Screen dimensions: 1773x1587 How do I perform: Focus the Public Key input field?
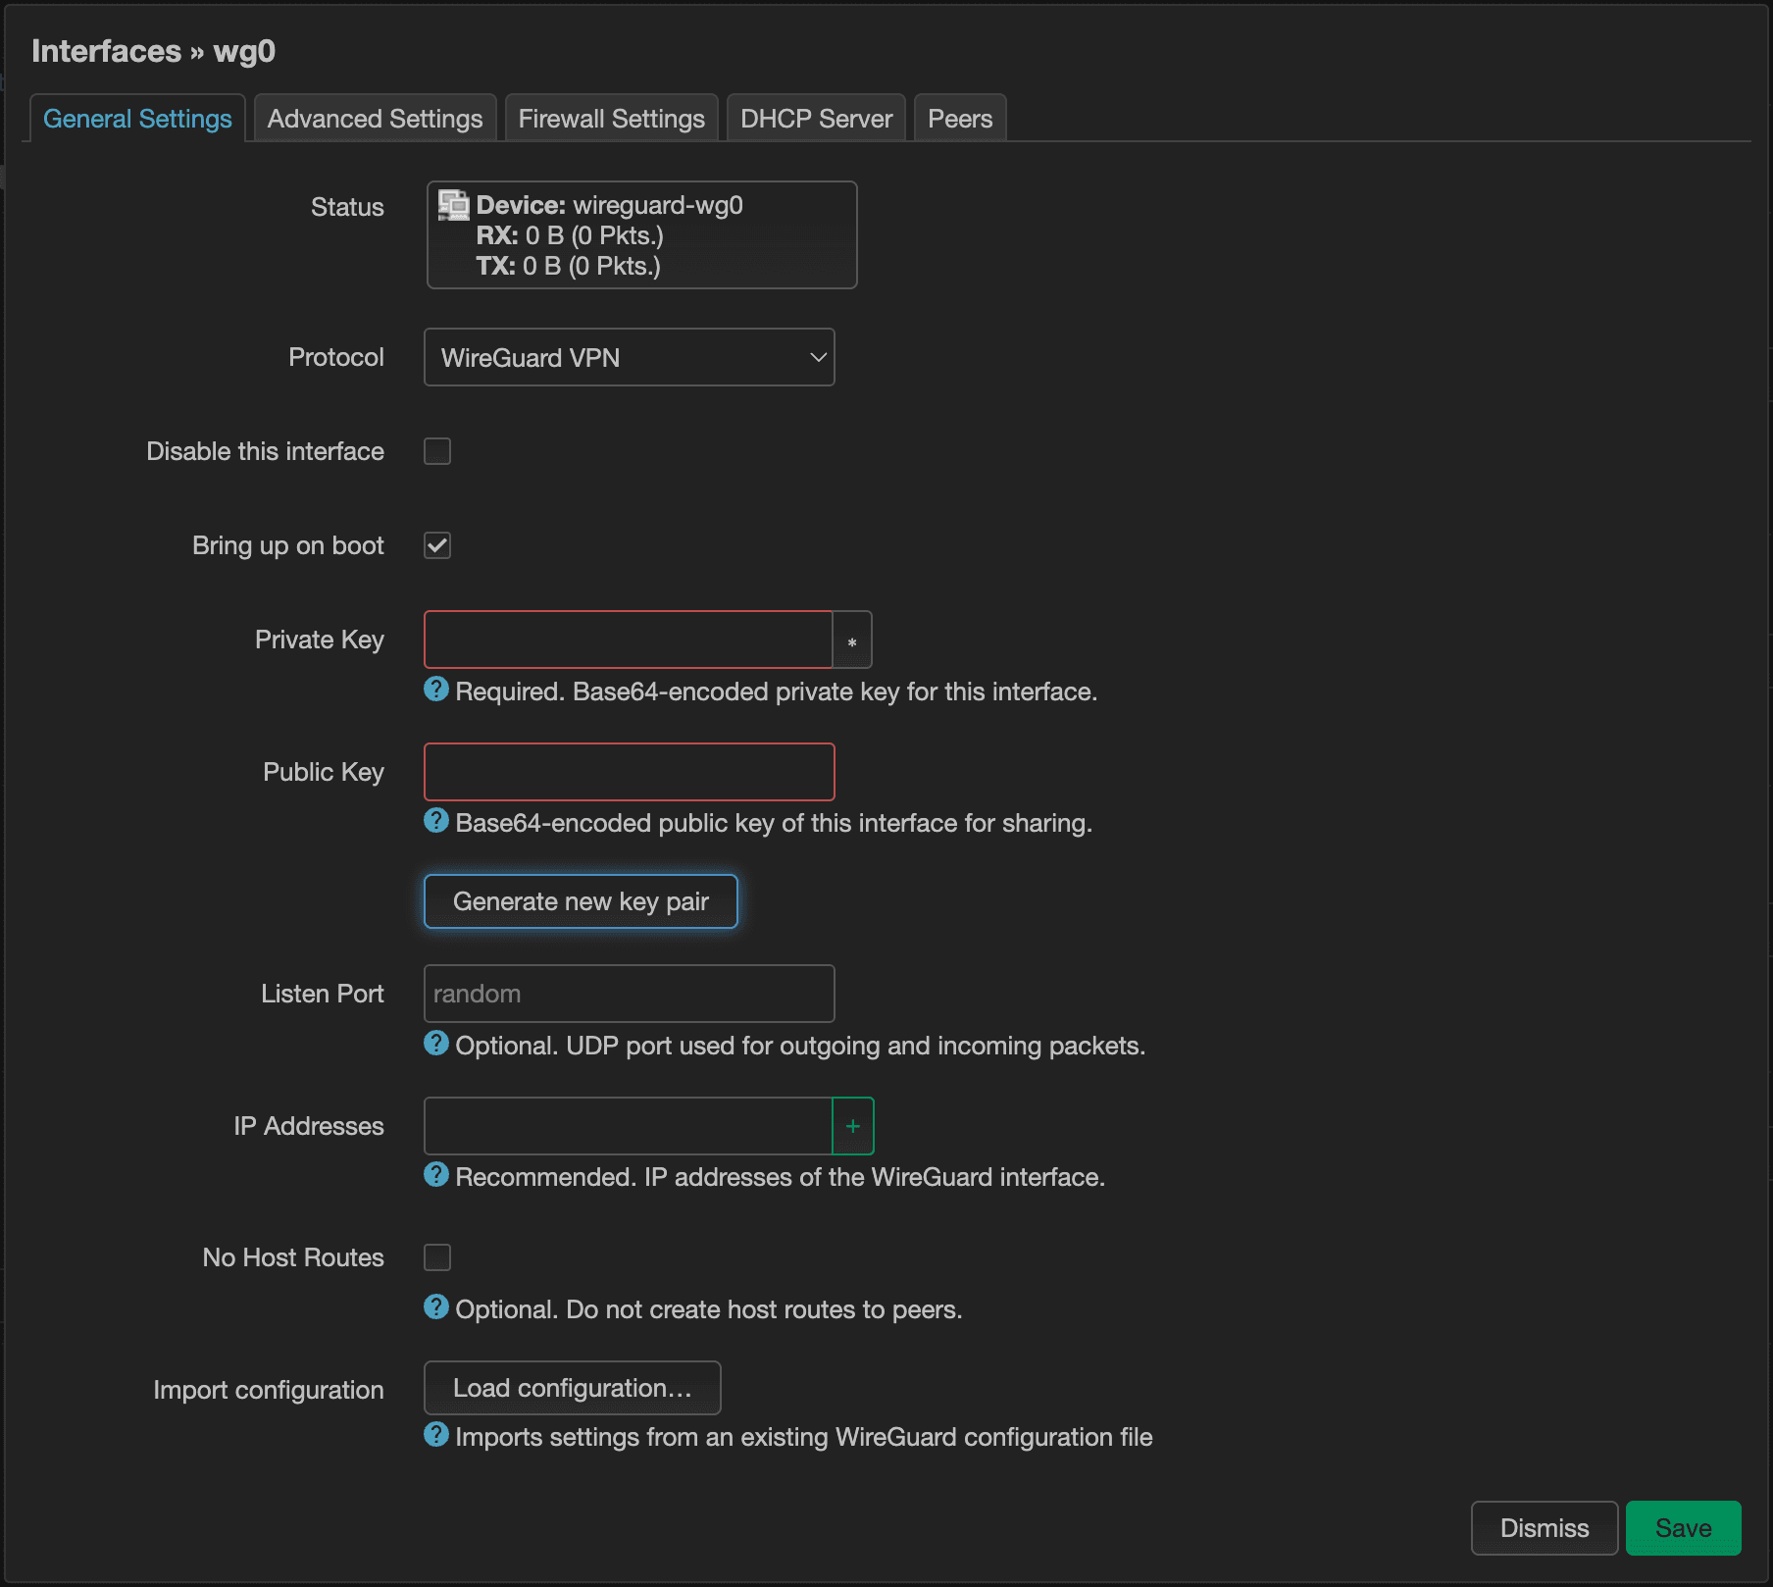[x=630, y=772]
